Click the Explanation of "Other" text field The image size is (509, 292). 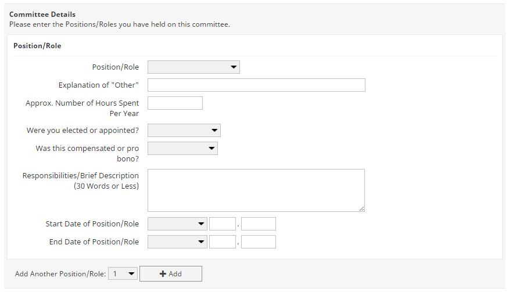256,85
